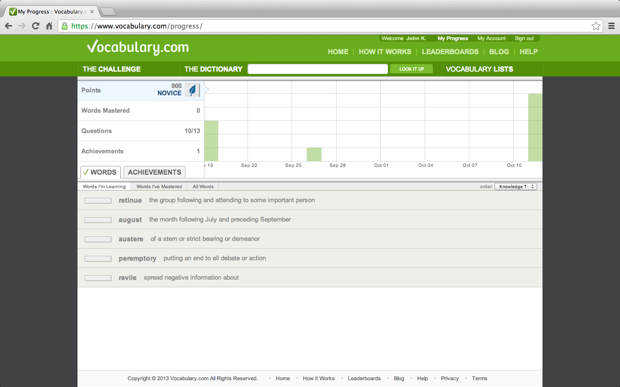Click the browser address bar

(x=329, y=26)
